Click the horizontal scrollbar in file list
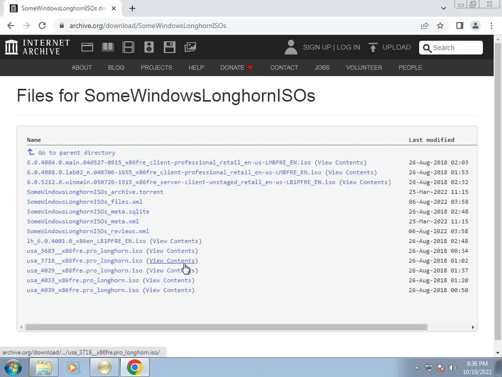The width and height of the screenshot is (502, 377). tap(226, 327)
